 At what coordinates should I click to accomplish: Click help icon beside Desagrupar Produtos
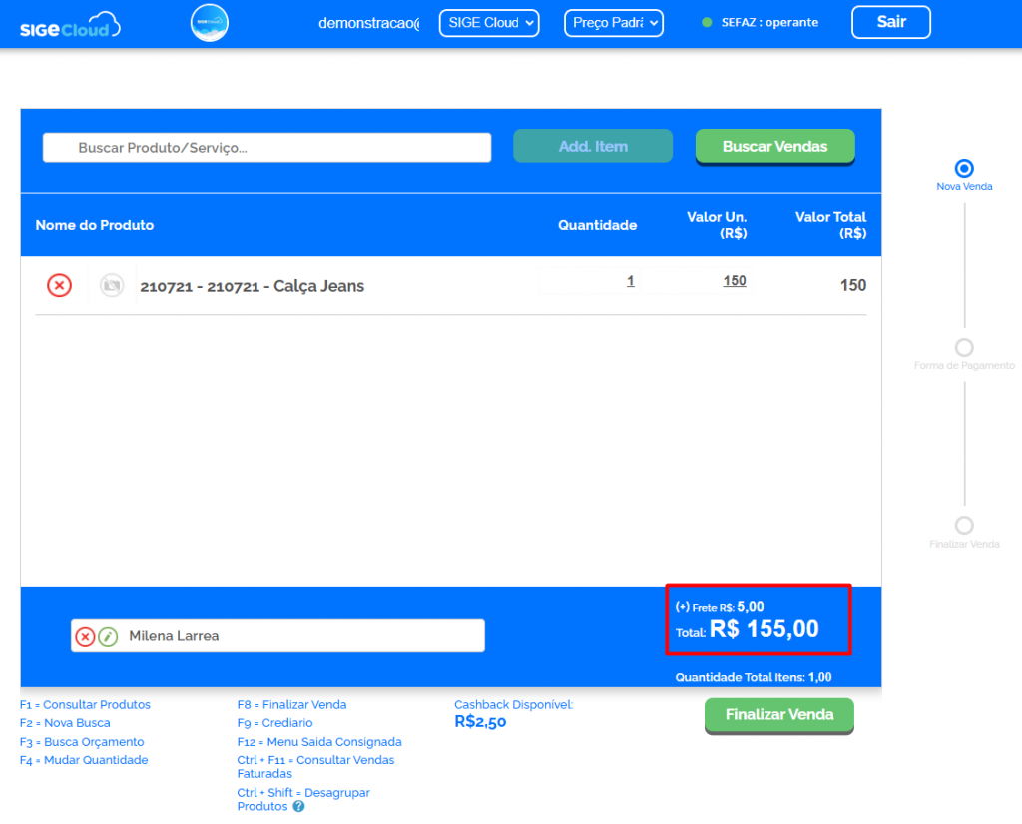click(x=298, y=807)
